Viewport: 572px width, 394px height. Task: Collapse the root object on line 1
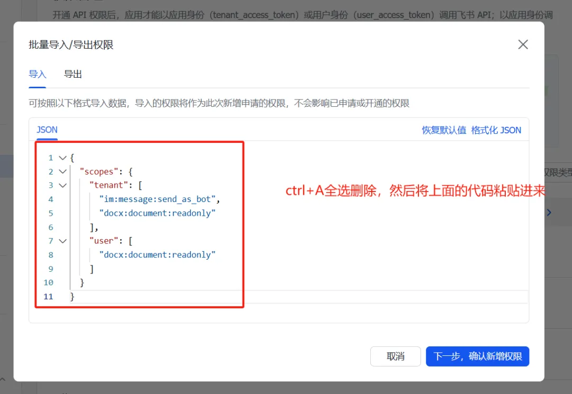coord(62,158)
